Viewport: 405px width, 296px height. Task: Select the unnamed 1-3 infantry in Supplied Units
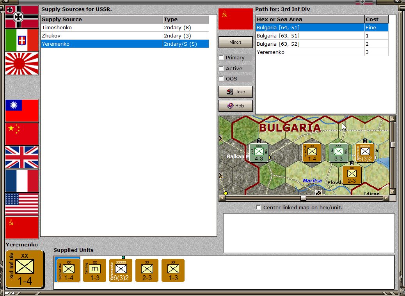[173, 270]
